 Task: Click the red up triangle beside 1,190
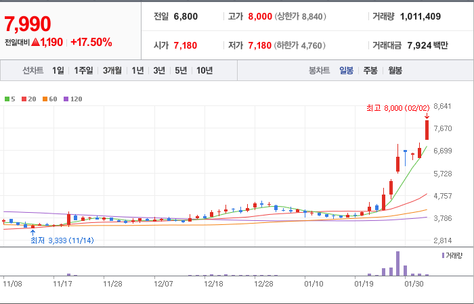click(x=35, y=42)
